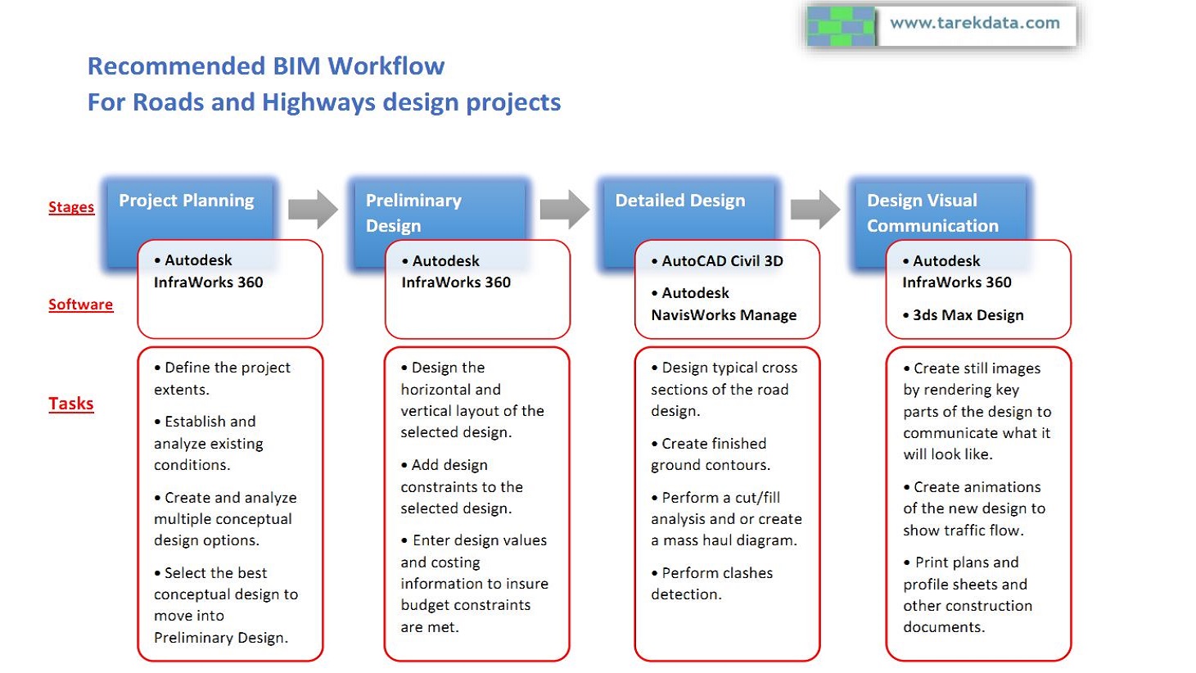Click the underlined 'Stages' label

71,207
